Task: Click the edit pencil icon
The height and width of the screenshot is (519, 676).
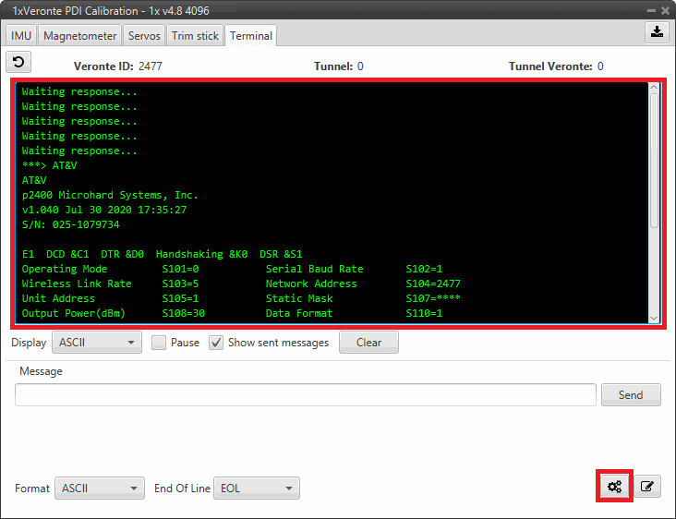Action: pyautogui.click(x=647, y=487)
